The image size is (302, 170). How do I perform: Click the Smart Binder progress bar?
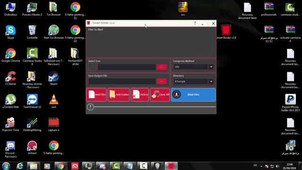155,107
